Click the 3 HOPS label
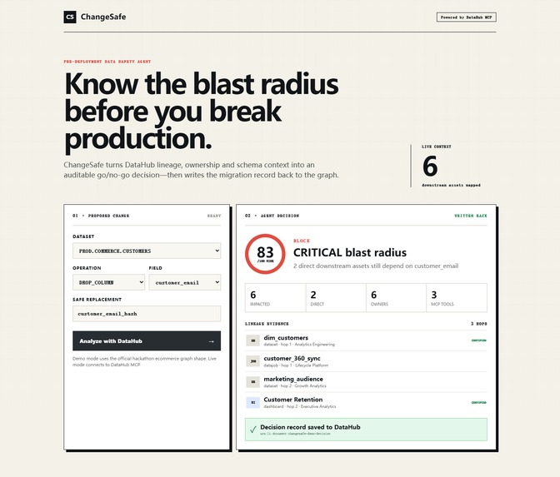 click(x=478, y=324)
